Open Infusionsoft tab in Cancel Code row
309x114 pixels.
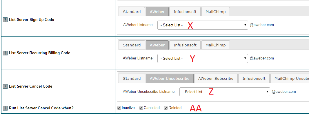tap(254, 78)
